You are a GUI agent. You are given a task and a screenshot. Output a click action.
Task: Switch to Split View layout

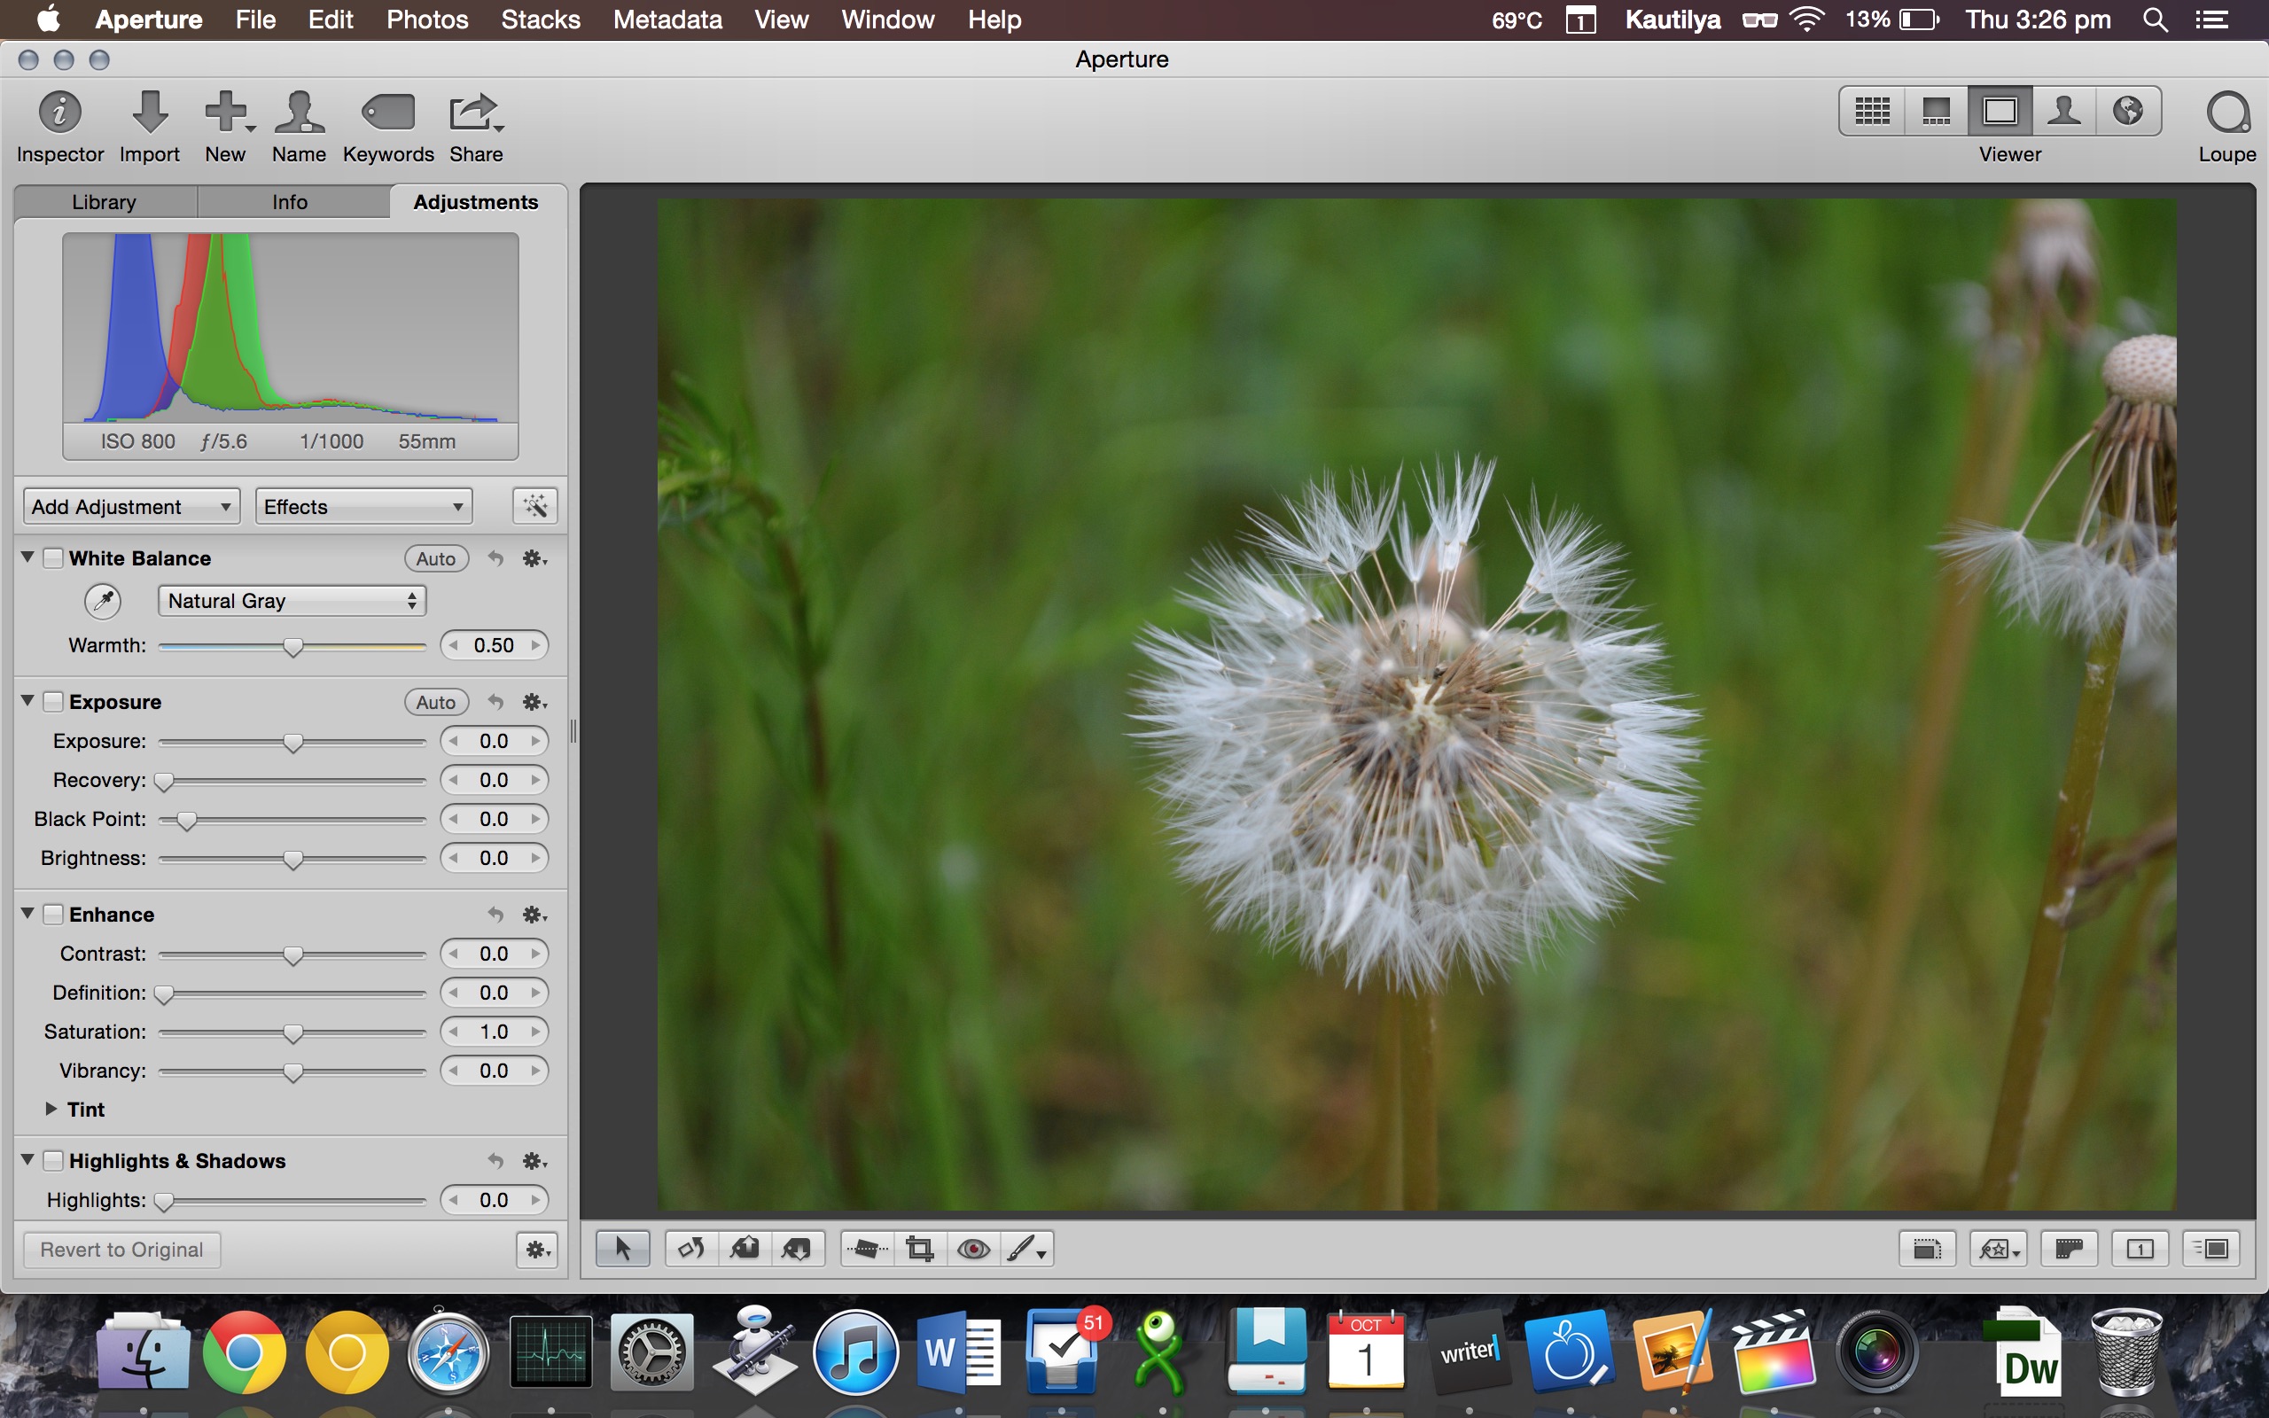[x=1936, y=112]
